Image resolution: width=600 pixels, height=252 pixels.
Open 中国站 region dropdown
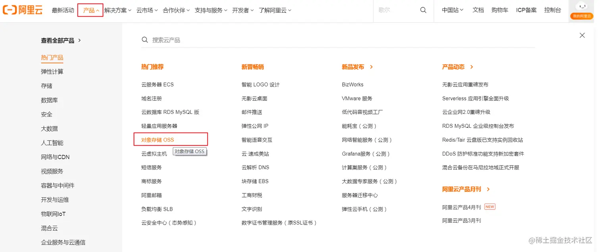pos(453,10)
